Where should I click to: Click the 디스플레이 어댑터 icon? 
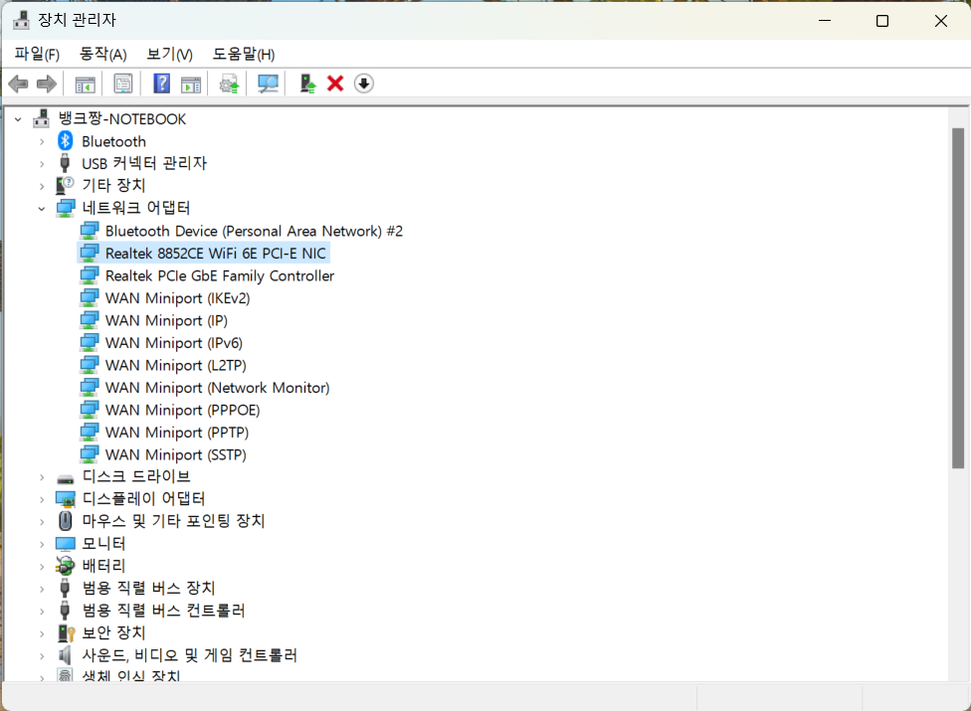click(x=65, y=499)
